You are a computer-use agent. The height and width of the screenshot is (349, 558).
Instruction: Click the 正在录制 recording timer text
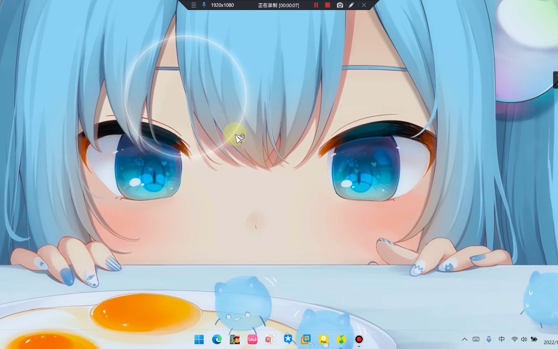[278, 5]
